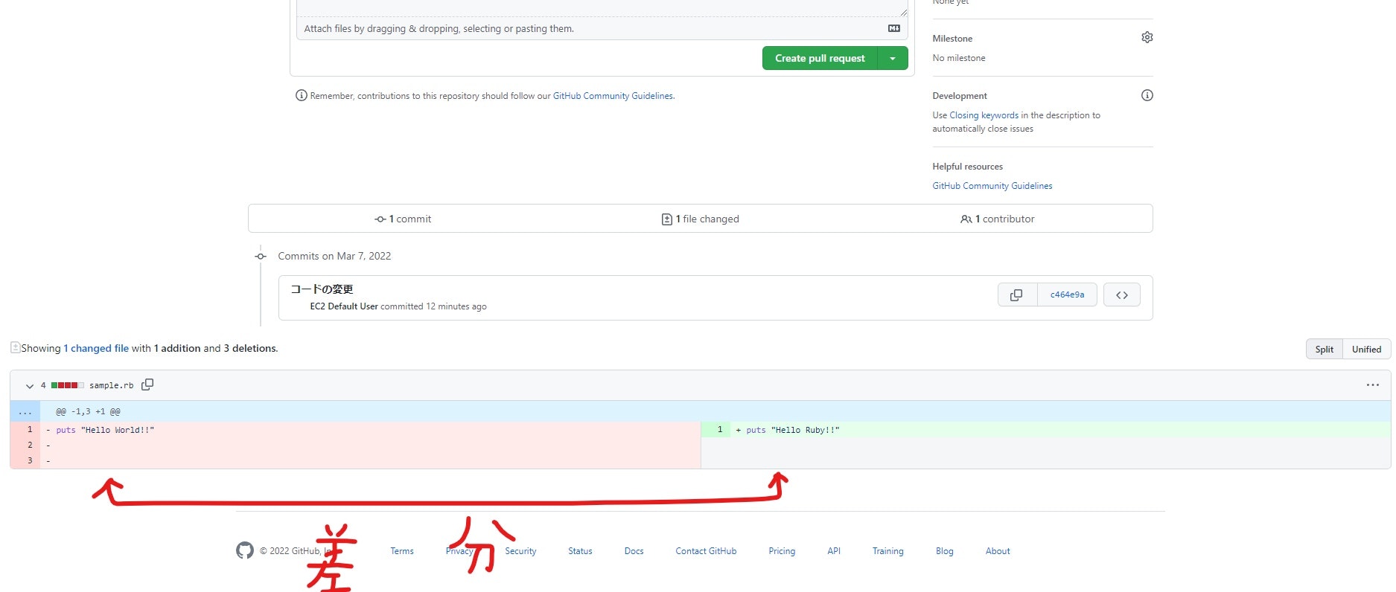Image resolution: width=1396 pixels, height=592 pixels.
Task: Click the 'puts "Hello Ruby!!"' added line
Action: (793, 430)
